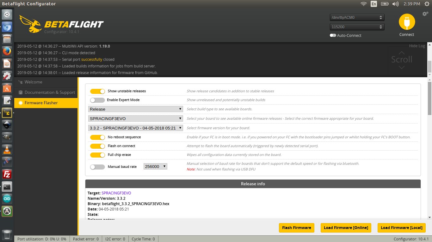Click the Binary filename betaflight_3.3.2_SPRACINGF3EVO.hex

click(136, 204)
